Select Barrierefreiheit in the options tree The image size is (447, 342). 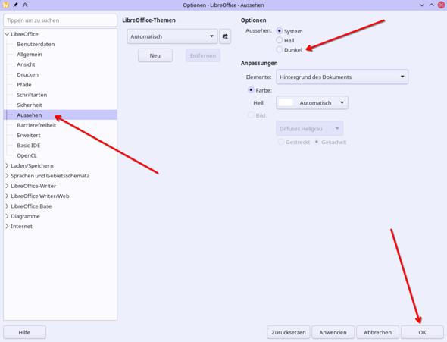point(36,125)
